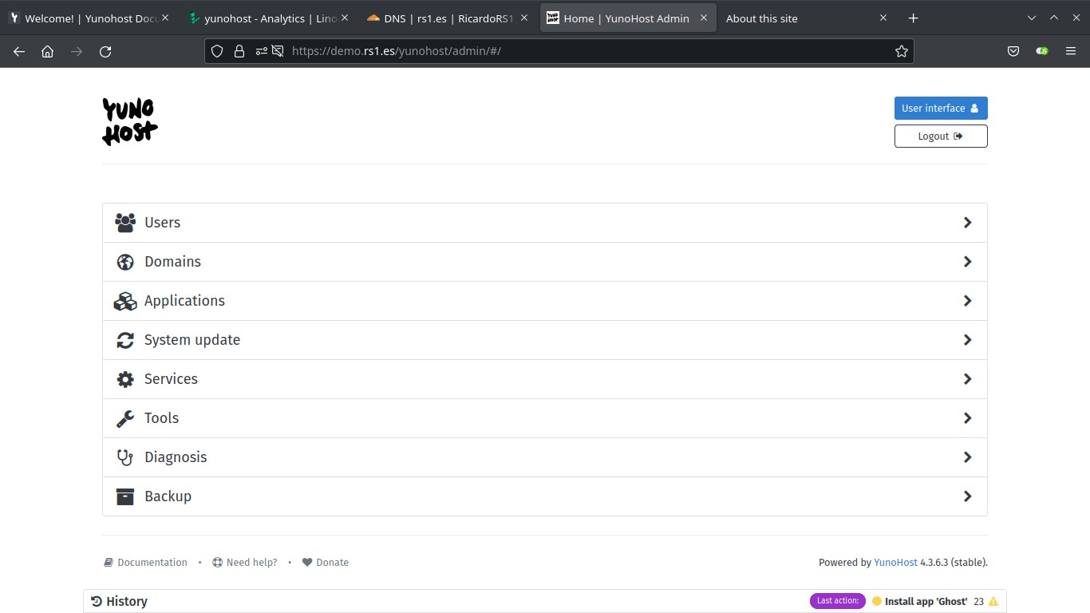Click the Domains globe icon
Image resolution: width=1090 pixels, height=613 pixels.
(x=125, y=262)
